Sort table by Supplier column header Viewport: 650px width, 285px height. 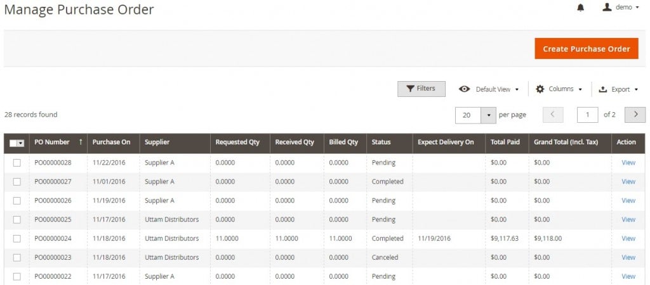[x=157, y=142]
